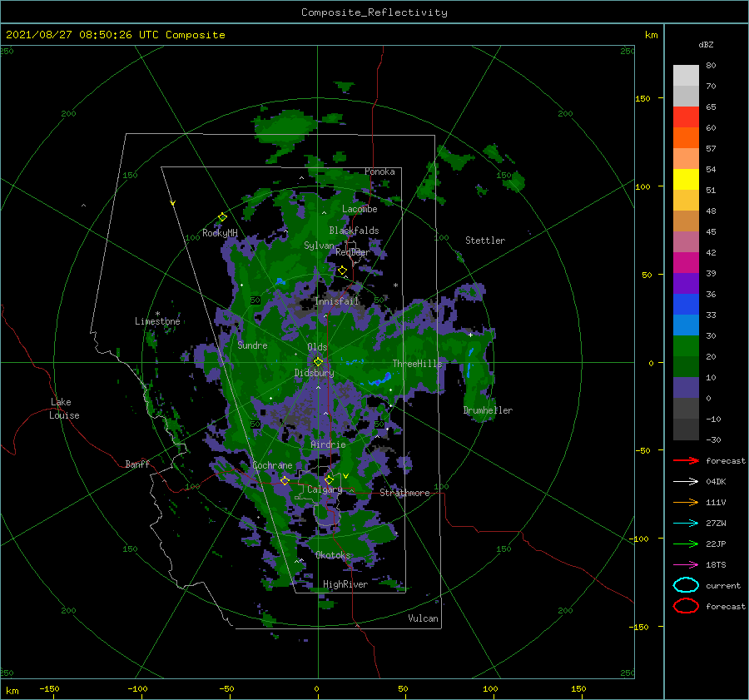749x700 pixels.
Task: Click the Limestone label
Action: [157, 321]
